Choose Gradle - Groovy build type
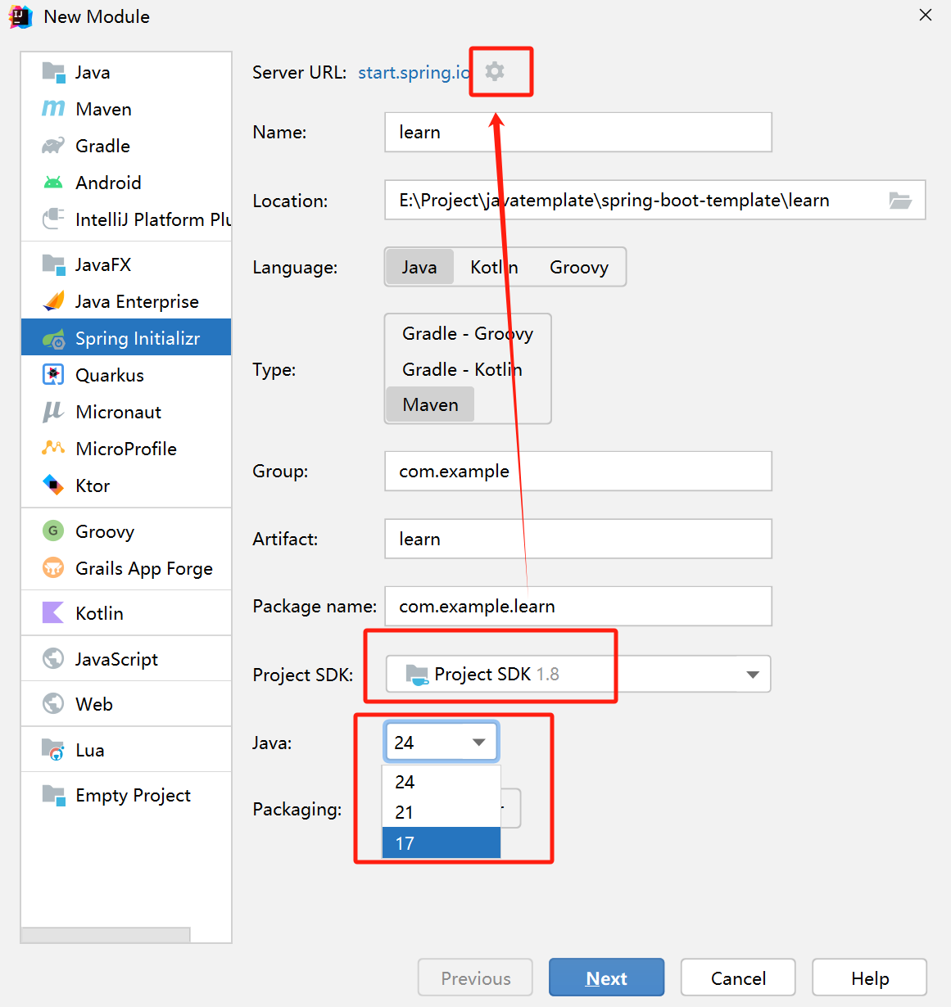 pos(468,333)
